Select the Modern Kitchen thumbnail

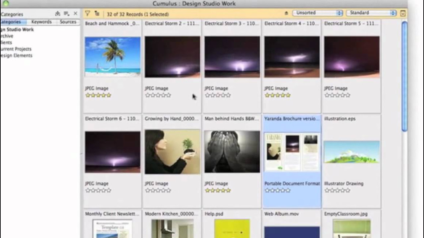(x=172, y=228)
